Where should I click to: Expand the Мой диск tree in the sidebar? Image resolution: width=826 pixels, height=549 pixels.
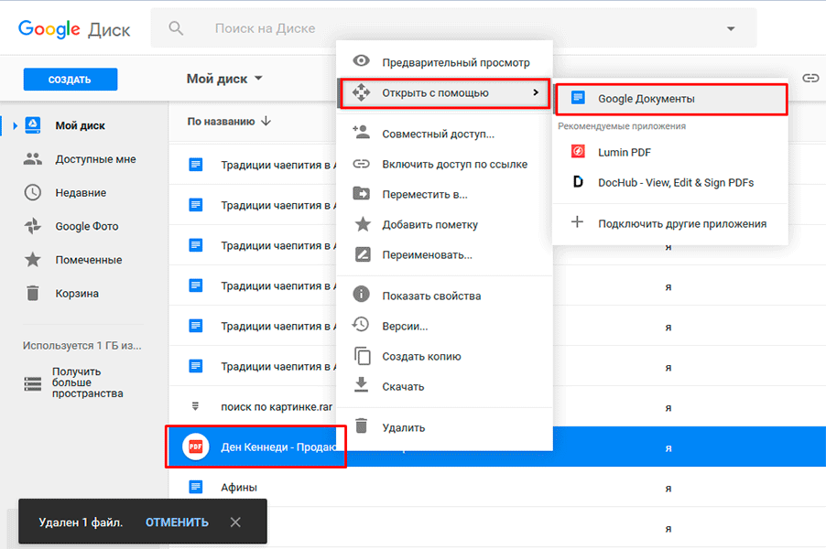click(x=14, y=125)
